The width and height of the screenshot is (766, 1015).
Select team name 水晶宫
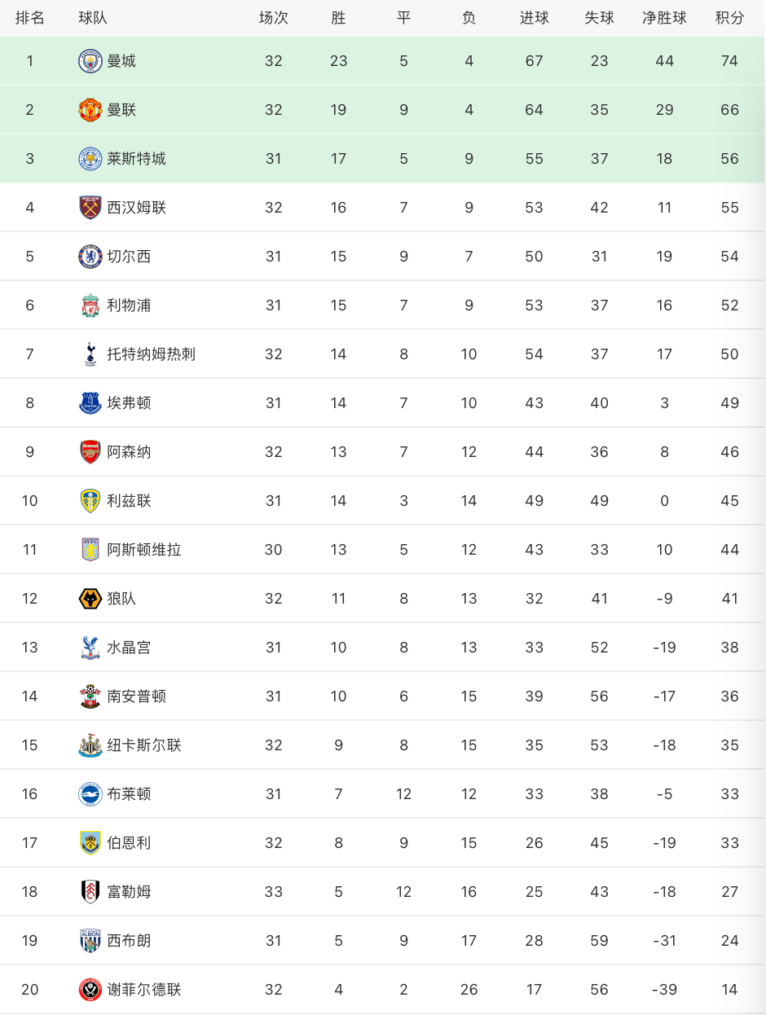[x=129, y=648]
